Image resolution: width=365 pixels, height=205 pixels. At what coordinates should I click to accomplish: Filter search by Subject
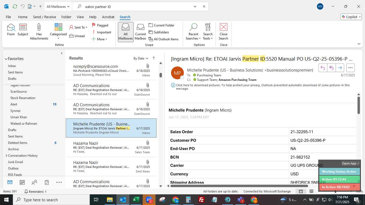(23, 30)
